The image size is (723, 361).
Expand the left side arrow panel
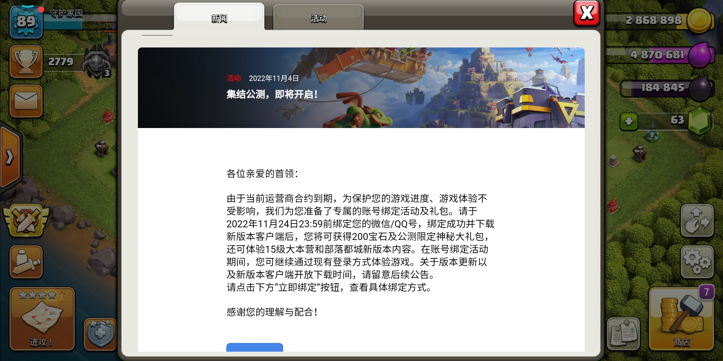coord(10,157)
